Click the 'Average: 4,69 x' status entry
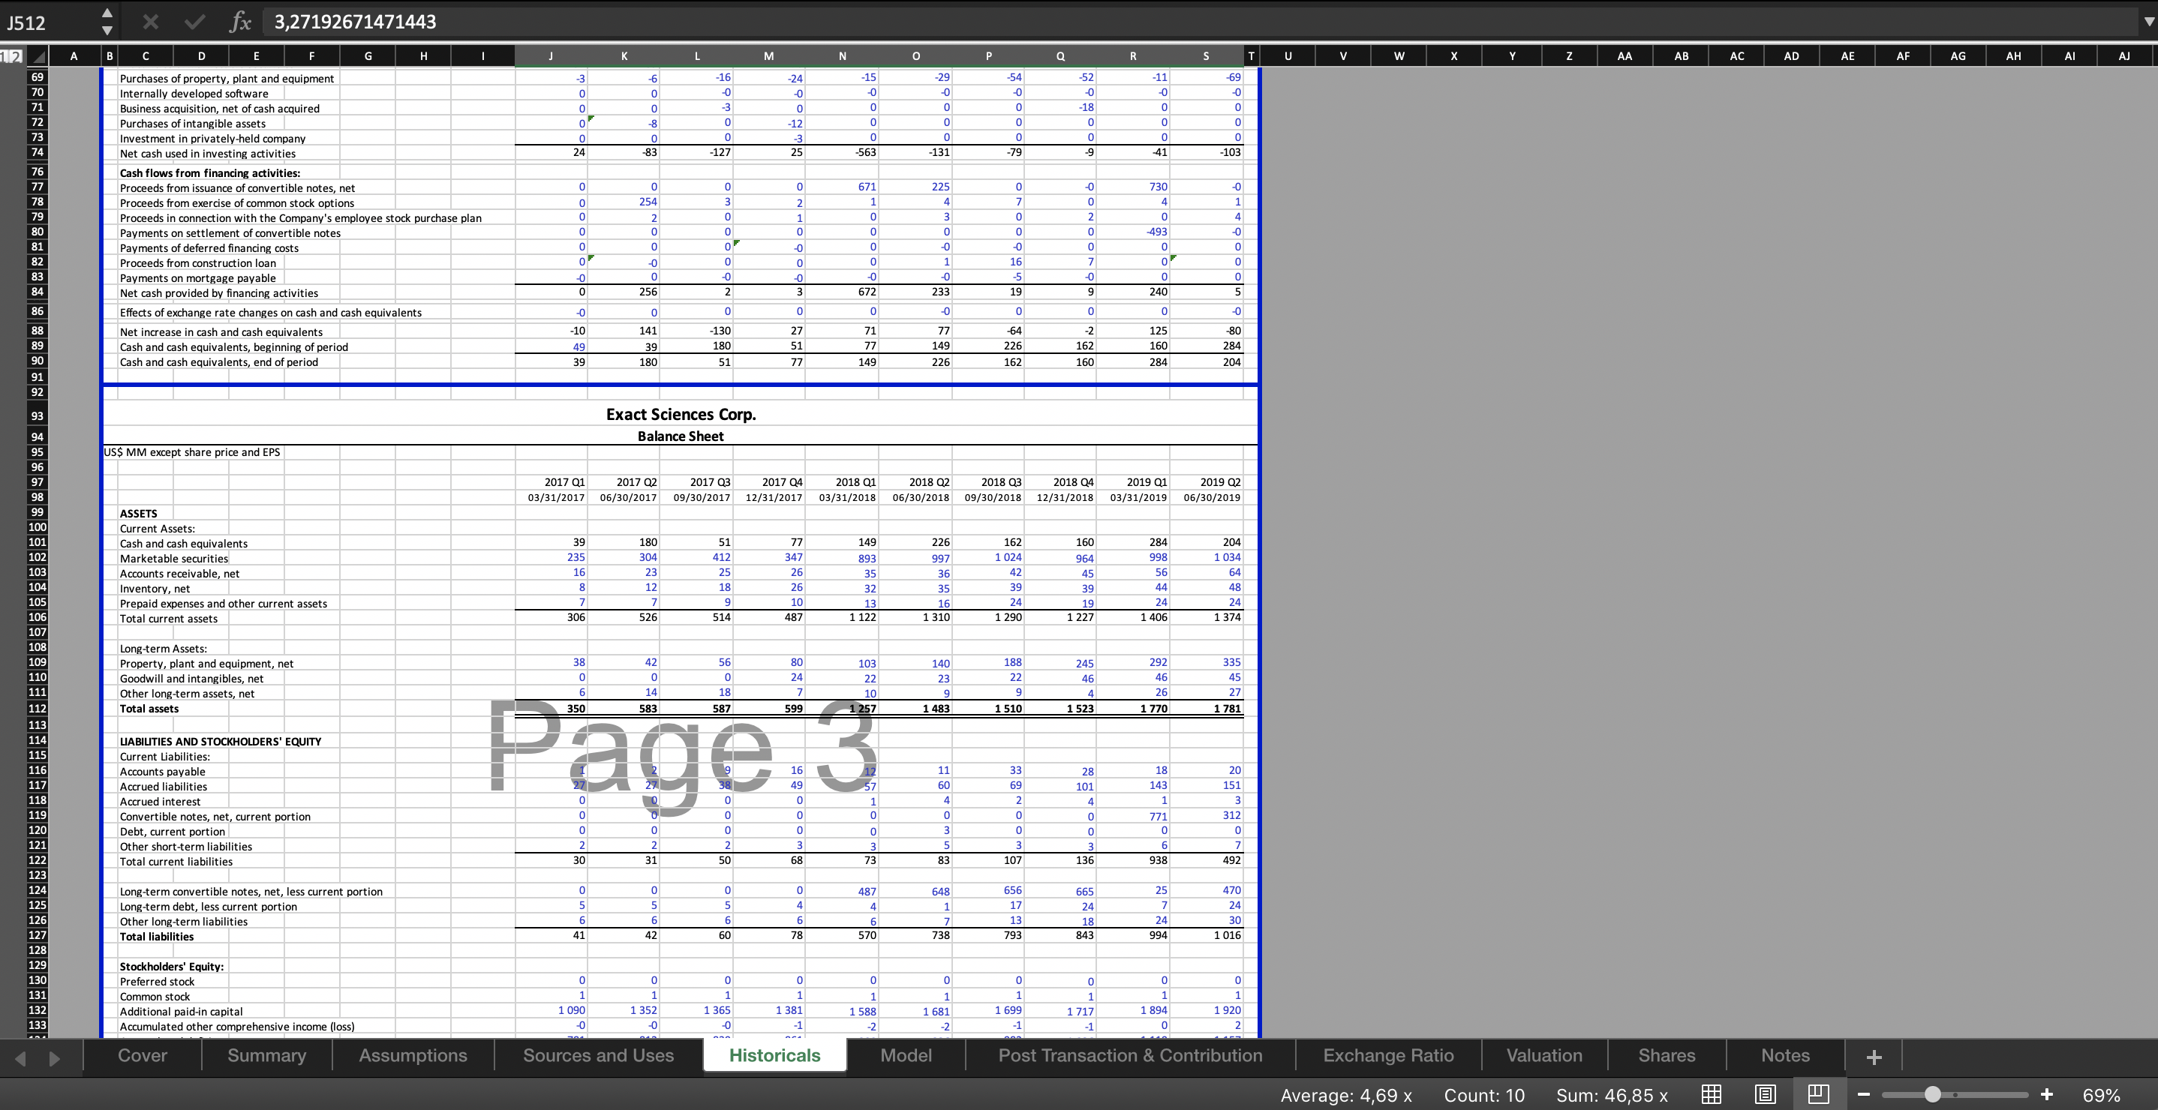The height and width of the screenshot is (1110, 2158). (1346, 1095)
